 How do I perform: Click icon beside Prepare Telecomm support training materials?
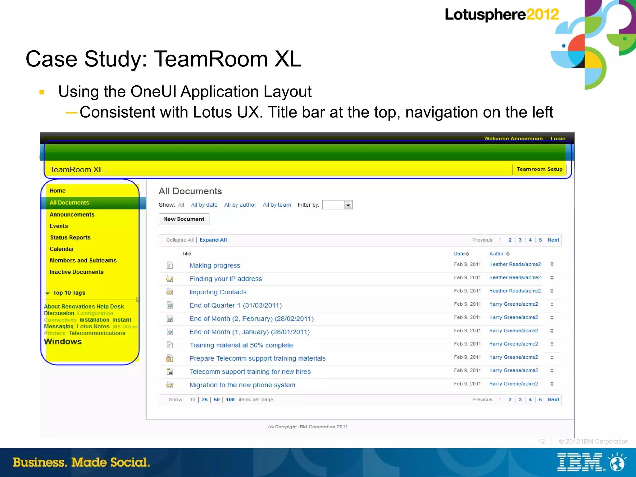click(x=170, y=358)
